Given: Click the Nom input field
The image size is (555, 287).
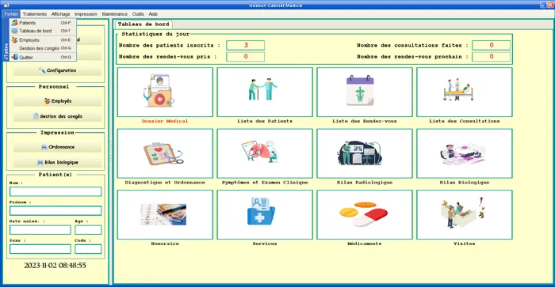Looking at the screenshot, I should [55, 191].
